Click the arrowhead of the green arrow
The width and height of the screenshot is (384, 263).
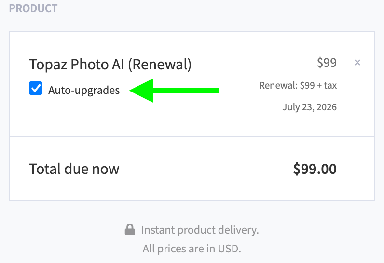tap(141, 91)
